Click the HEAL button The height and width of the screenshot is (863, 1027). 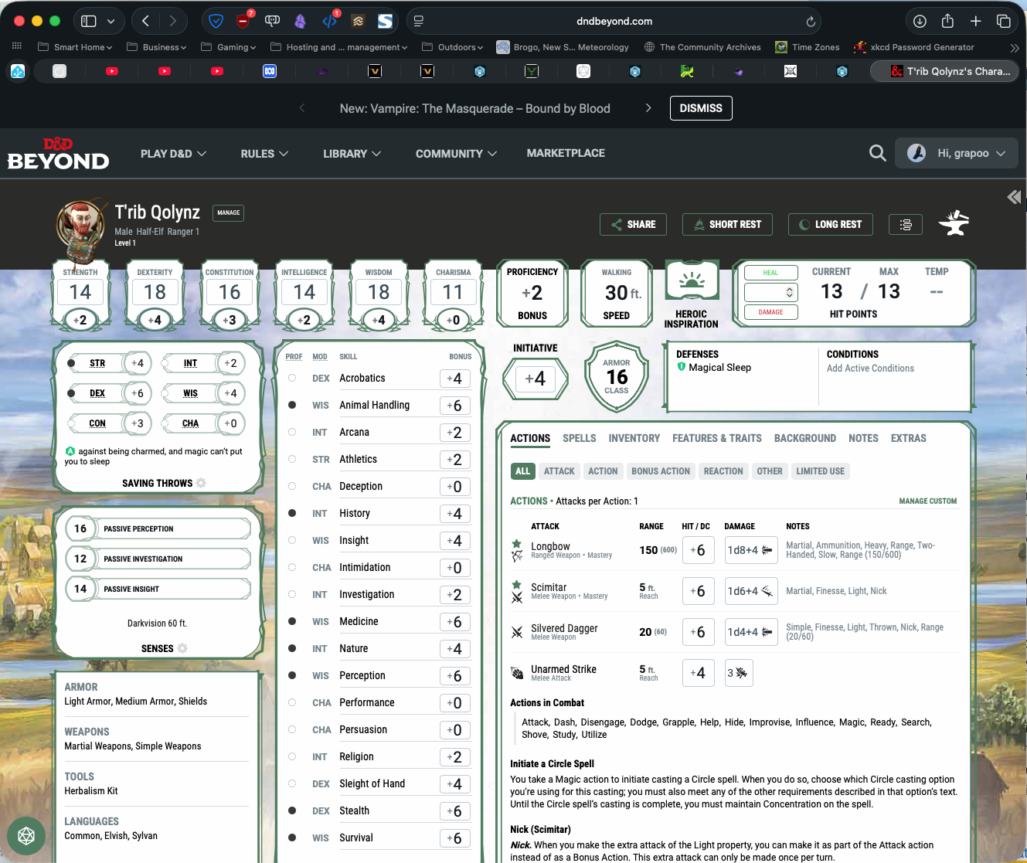pos(770,272)
